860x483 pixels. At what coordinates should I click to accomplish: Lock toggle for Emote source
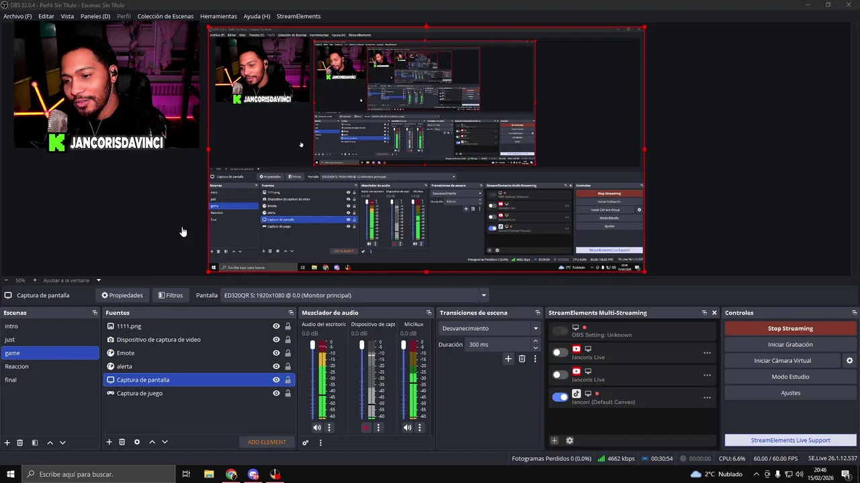pos(288,353)
